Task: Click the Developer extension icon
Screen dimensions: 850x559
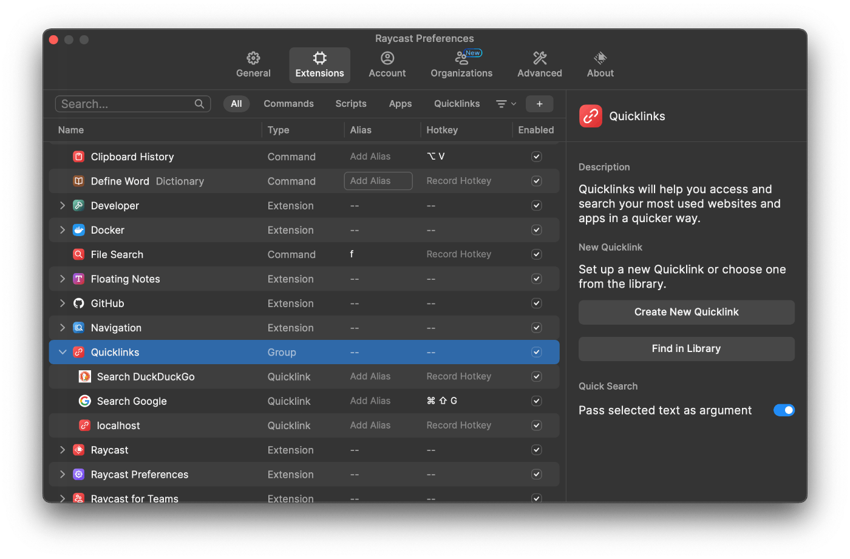Action: point(78,206)
